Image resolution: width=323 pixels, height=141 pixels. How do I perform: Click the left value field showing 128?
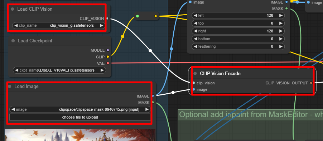pyautogui.click(x=238, y=15)
